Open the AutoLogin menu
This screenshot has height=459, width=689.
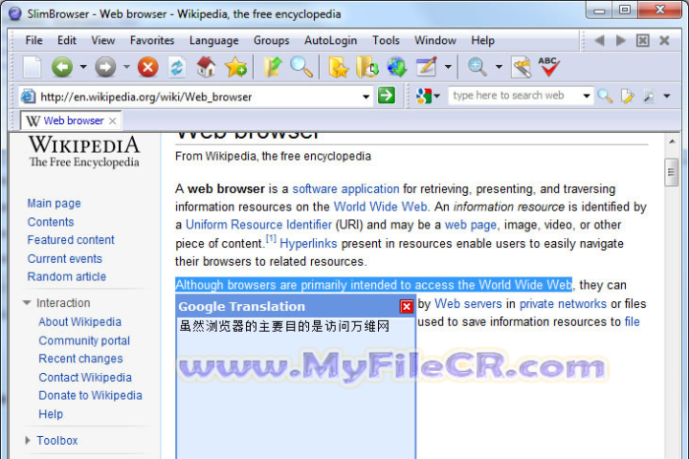click(x=330, y=40)
